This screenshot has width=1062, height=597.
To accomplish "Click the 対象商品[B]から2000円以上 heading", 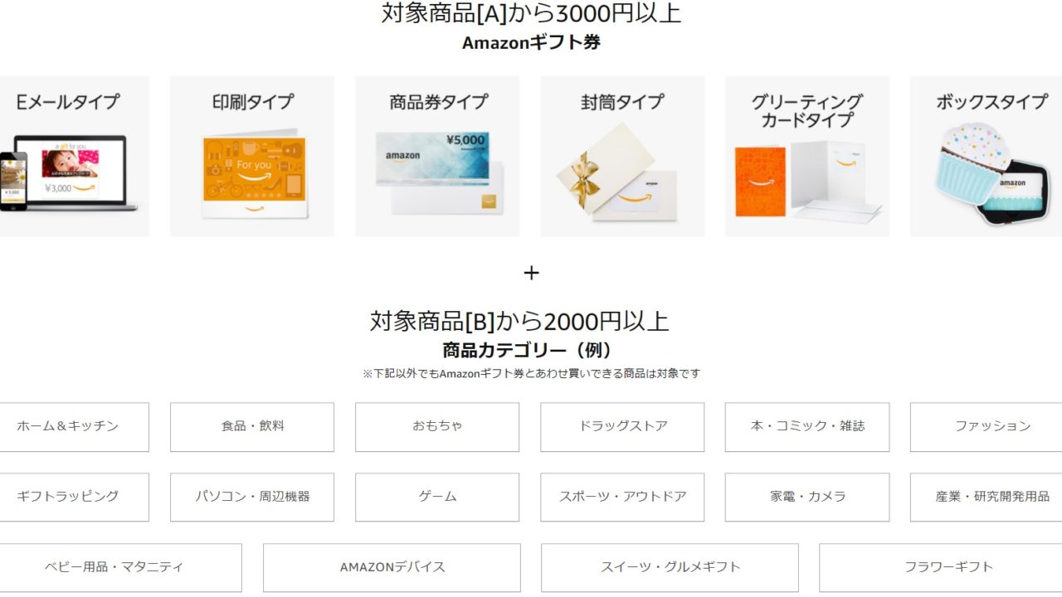I will point(519,321).
